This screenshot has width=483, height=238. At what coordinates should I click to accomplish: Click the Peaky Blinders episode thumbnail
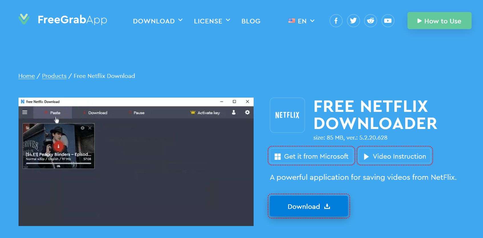pos(58,146)
